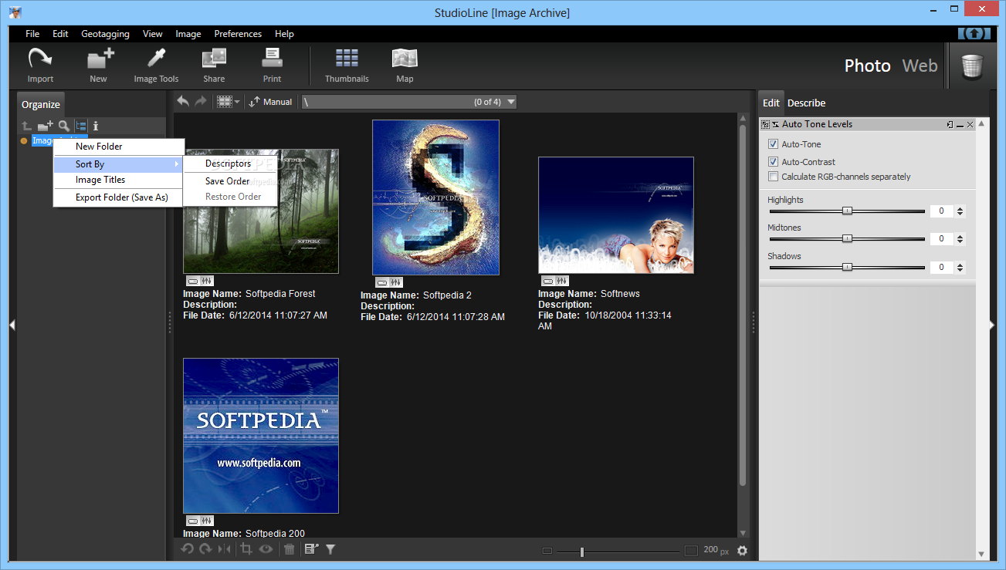1006x570 pixels.
Task: Click the delete trash icon in bottom toolbar
Action: coord(290,549)
